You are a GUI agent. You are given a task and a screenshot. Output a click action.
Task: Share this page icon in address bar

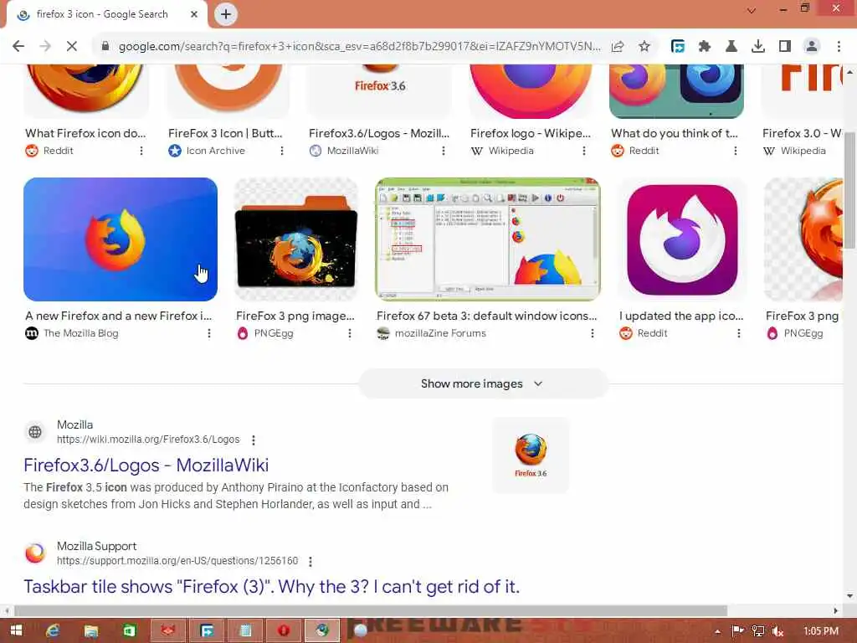point(618,47)
